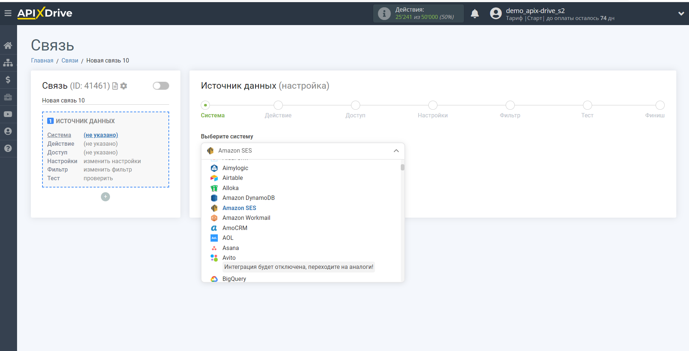Select Asana from the list
Image resolution: width=689 pixels, height=351 pixels.
[231, 248]
